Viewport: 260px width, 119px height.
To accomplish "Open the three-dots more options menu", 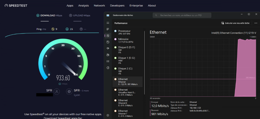I will pos(256,23).
